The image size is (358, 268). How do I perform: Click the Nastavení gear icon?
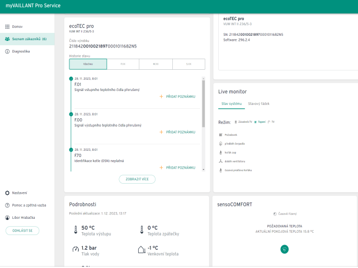click(7, 193)
